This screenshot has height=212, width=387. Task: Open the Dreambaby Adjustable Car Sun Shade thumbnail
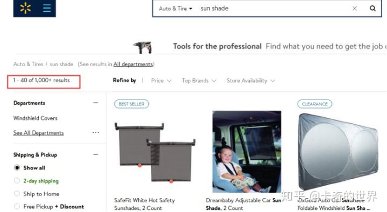click(247, 152)
